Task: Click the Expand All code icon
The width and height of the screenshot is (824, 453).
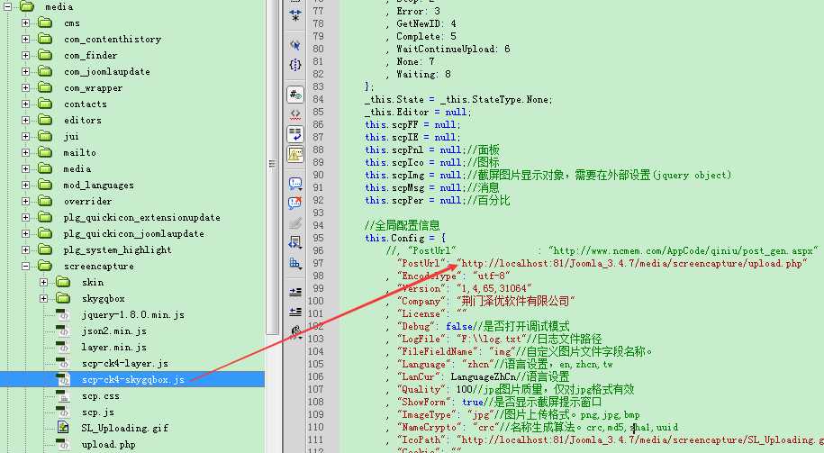Action: [x=295, y=15]
